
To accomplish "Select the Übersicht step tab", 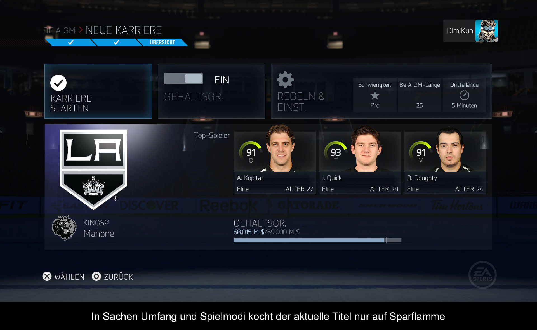I will [162, 42].
